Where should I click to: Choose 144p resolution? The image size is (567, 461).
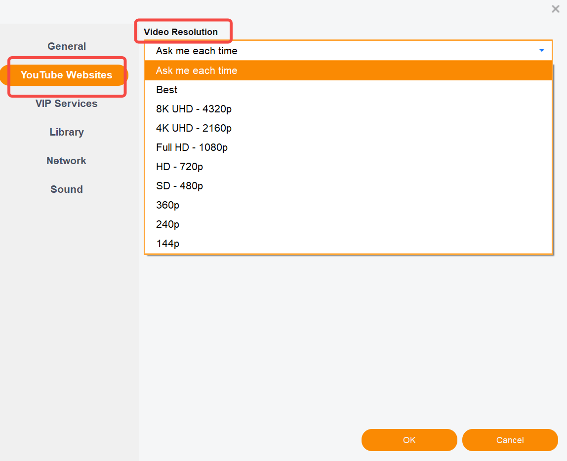pos(348,243)
